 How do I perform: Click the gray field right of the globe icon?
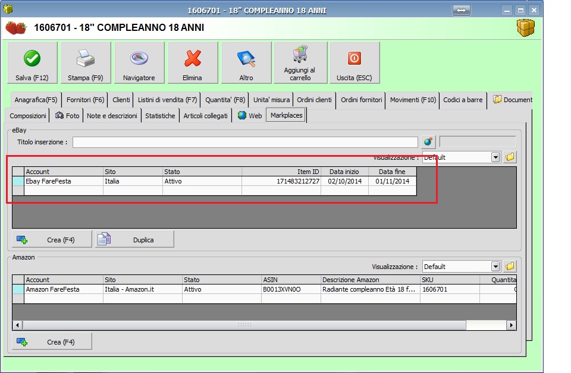pos(478,142)
